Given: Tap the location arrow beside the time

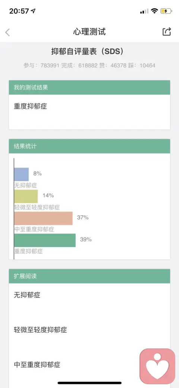Looking at the screenshot, I should 33,11.
